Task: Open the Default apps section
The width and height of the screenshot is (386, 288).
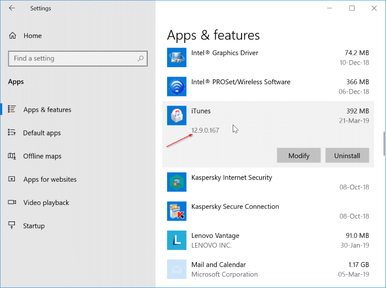Action: click(42, 133)
